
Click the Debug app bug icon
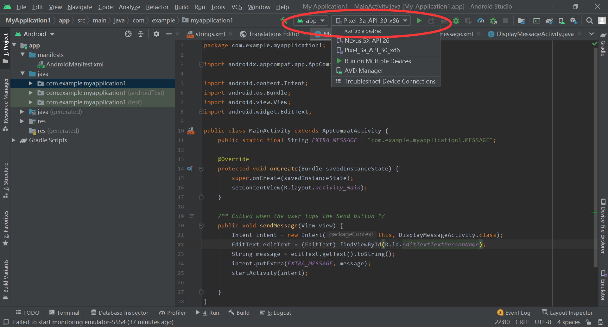456,21
